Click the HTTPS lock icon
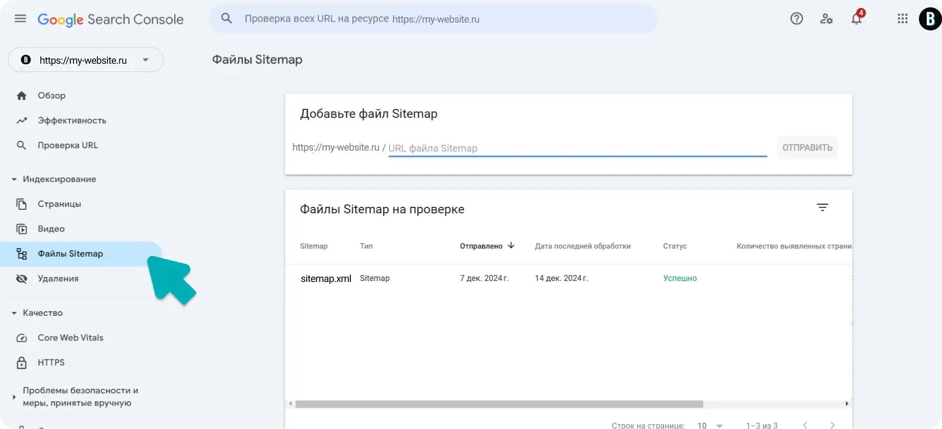This screenshot has width=942, height=429. pos(21,363)
